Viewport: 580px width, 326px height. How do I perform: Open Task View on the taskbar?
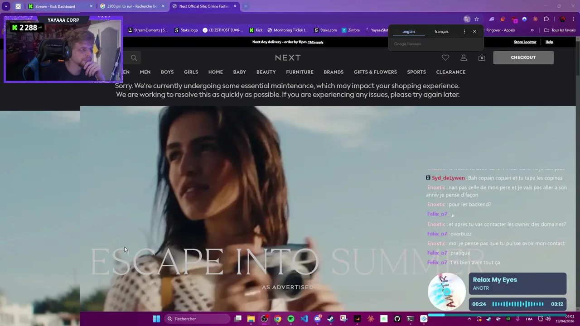238,319
